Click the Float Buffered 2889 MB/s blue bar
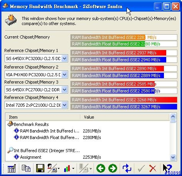Viewport: 182px width, 176px height. 124,75
